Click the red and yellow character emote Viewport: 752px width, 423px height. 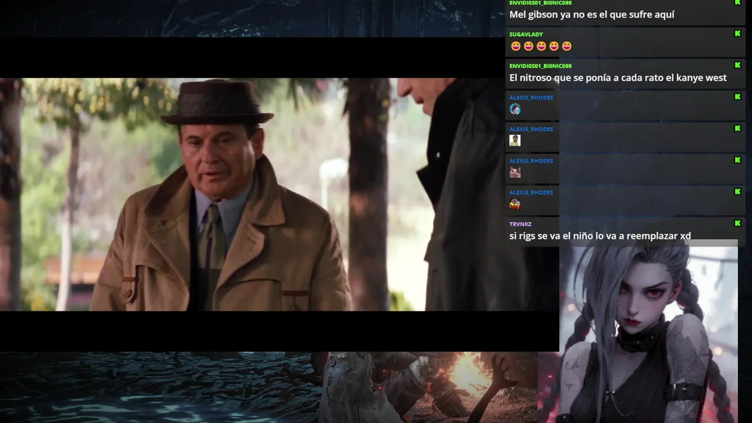[515, 204]
